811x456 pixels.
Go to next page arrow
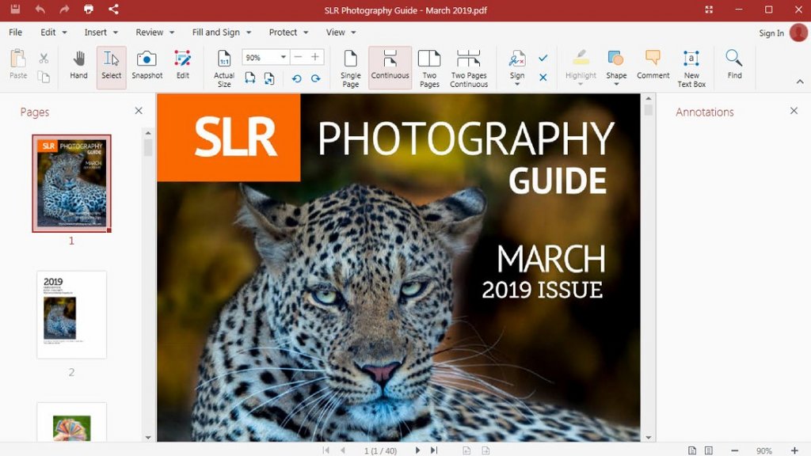[417, 450]
